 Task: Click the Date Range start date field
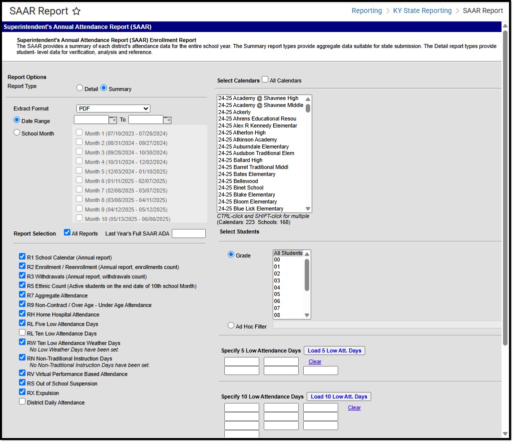pyautogui.click(x=91, y=120)
